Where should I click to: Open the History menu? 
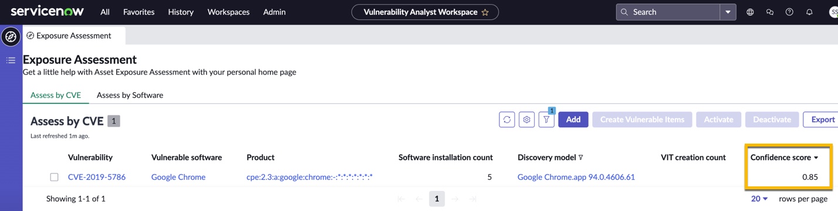[181, 12]
